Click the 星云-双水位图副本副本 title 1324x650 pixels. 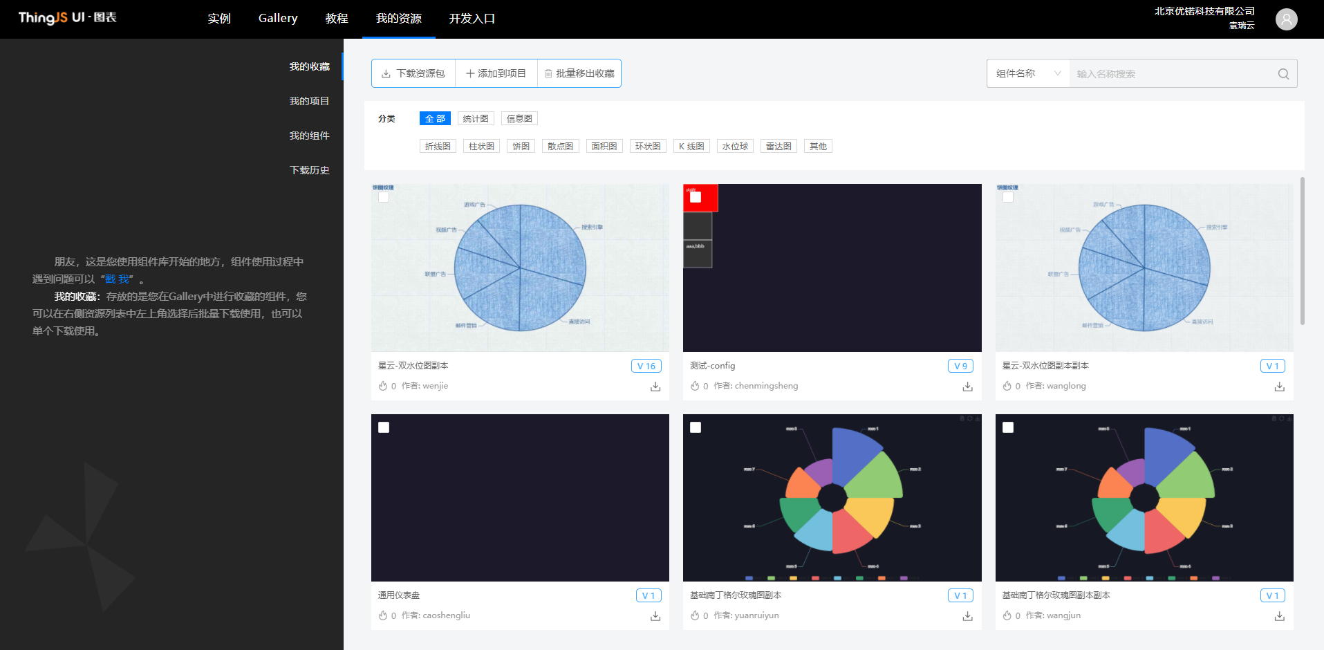point(1045,366)
